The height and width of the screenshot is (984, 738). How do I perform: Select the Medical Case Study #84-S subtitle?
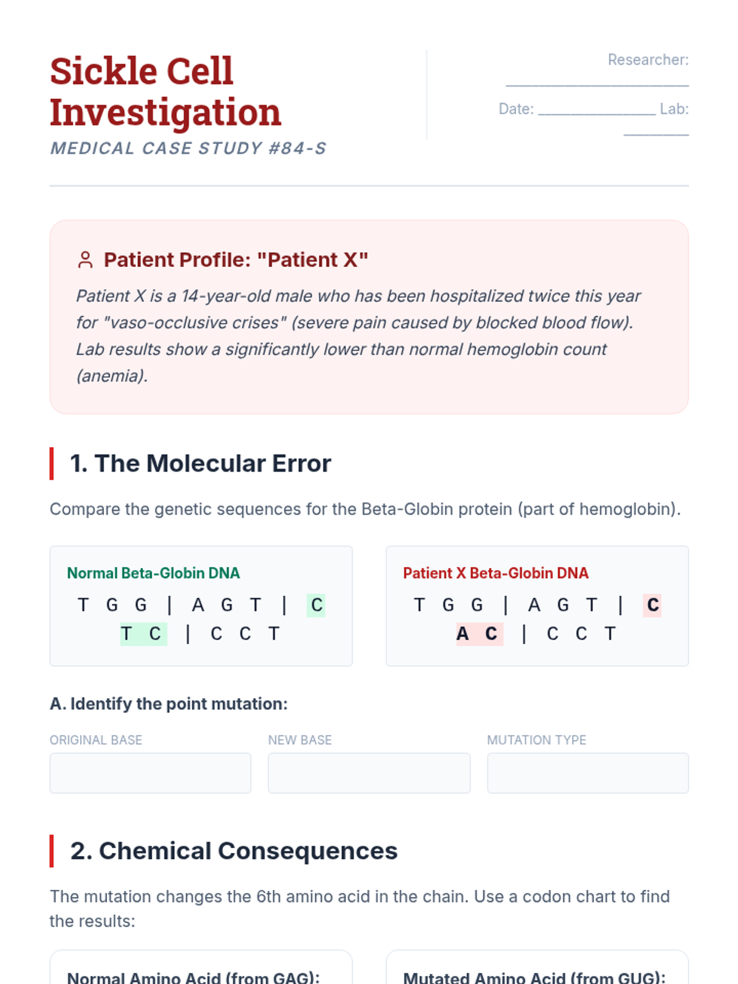point(188,148)
